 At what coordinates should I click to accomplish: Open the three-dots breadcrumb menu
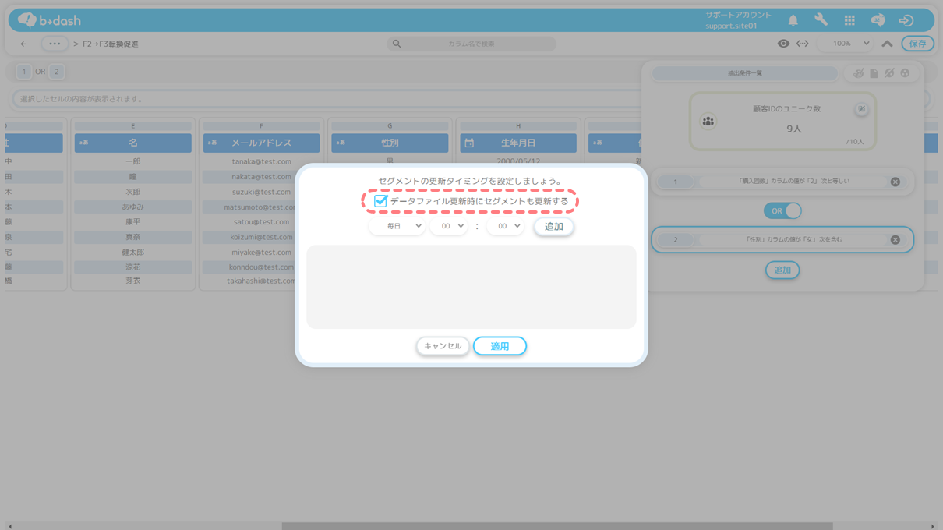[55, 44]
